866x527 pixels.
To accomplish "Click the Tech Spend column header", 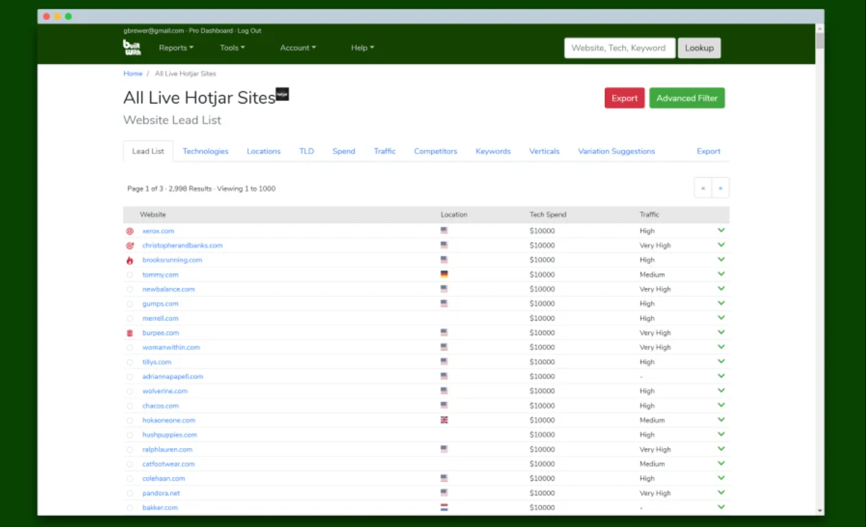I will click(548, 215).
